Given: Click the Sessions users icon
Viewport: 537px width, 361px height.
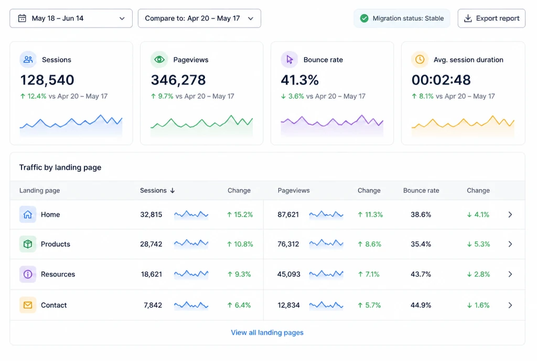Looking at the screenshot, I should (x=28, y=60).
